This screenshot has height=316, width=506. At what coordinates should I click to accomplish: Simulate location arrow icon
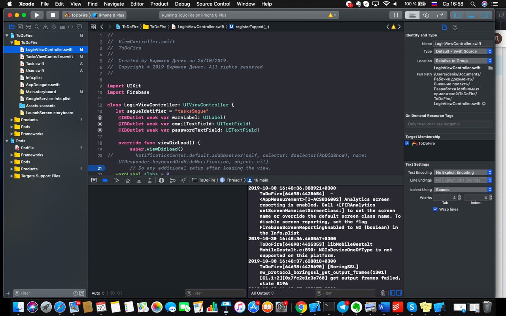183,180
